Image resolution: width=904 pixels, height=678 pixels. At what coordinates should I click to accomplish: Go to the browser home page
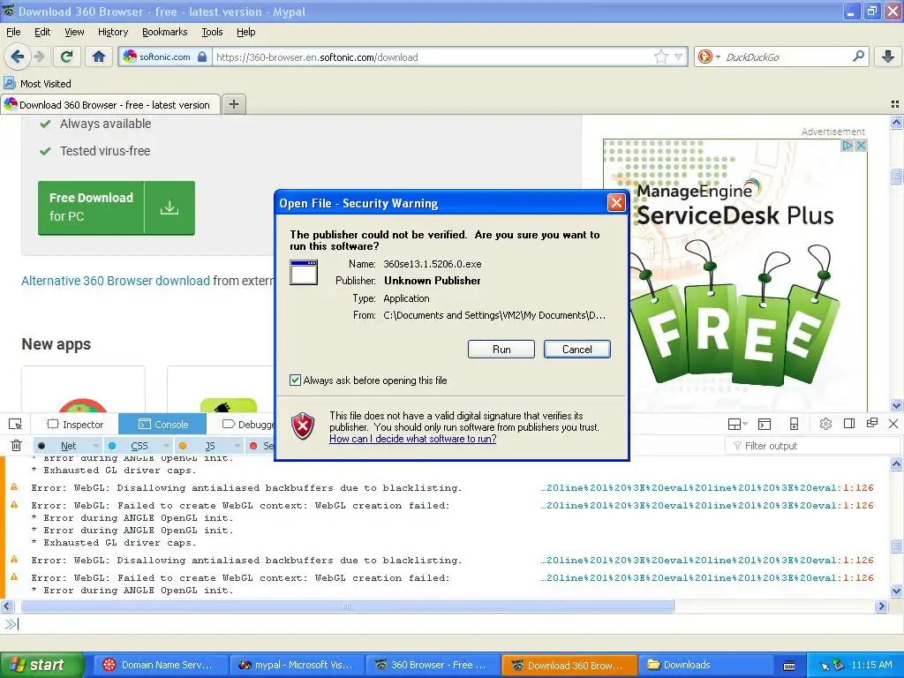point(99,56)
